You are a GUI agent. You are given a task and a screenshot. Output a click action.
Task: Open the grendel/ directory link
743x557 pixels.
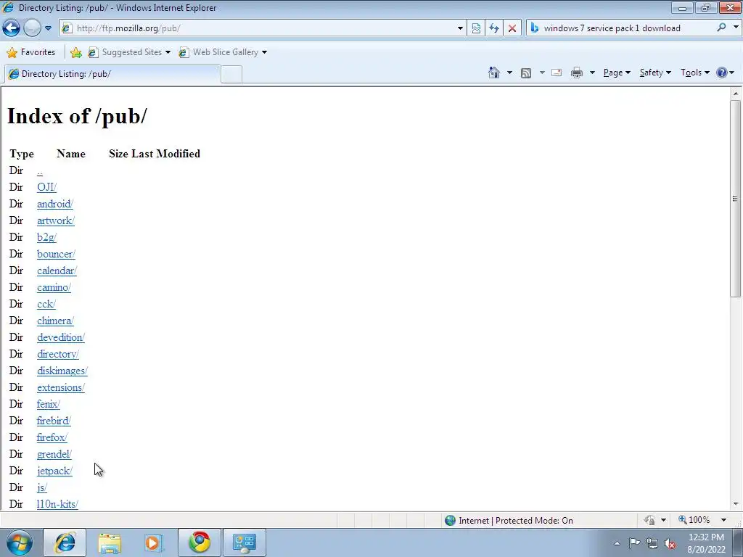click(54, 454)
